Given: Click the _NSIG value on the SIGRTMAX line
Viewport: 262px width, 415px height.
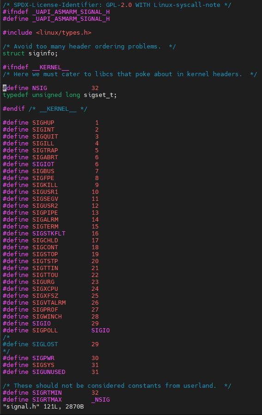Looking at the screenshot, I should point(101,399).
